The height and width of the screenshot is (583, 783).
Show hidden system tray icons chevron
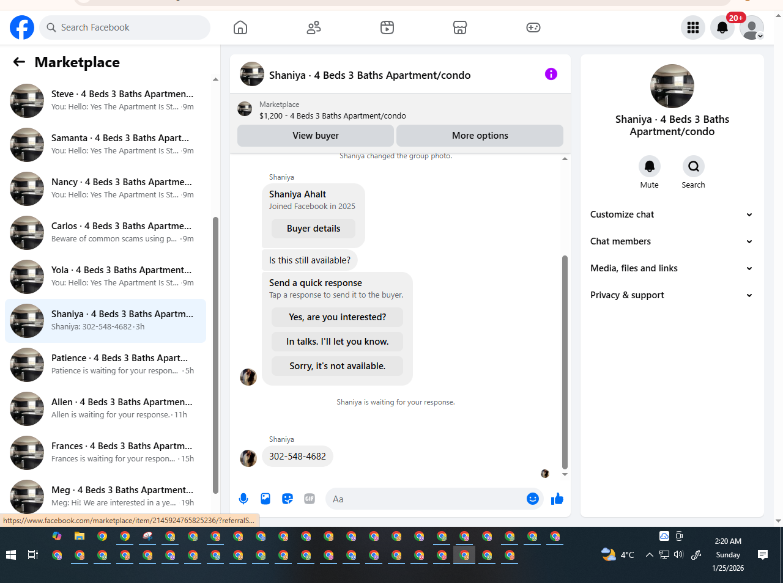pos(649,555)
